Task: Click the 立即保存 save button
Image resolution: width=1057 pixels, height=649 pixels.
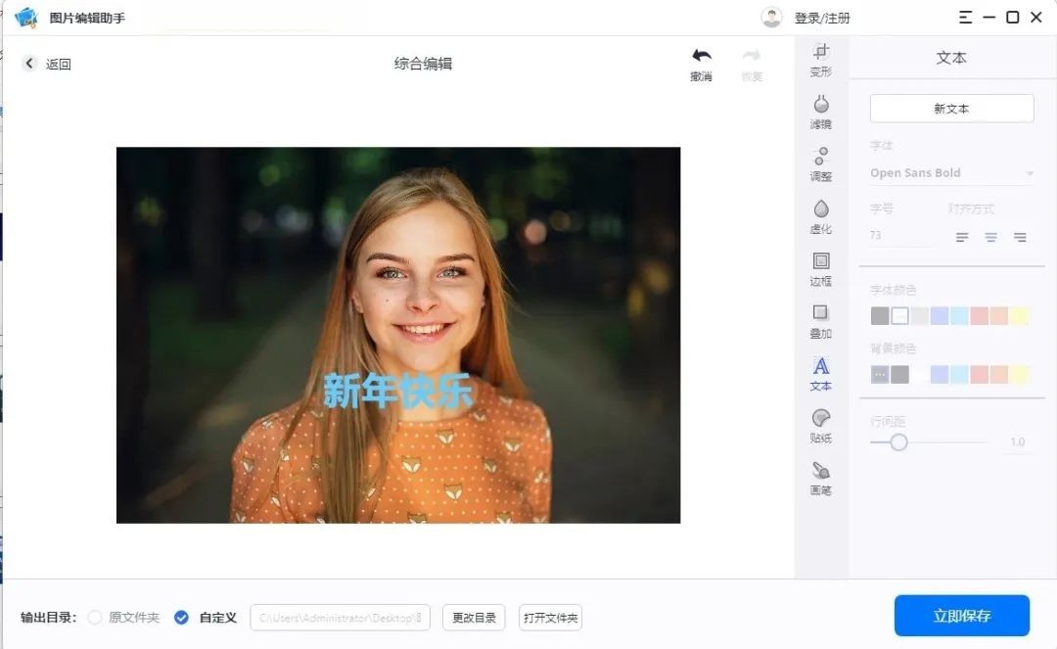Action: click(x=961, y=616)
